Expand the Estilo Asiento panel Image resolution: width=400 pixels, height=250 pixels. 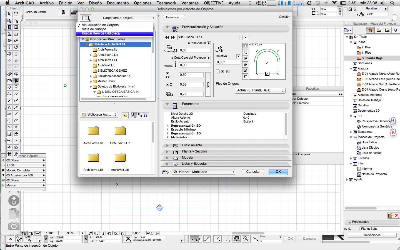[167, 145]
